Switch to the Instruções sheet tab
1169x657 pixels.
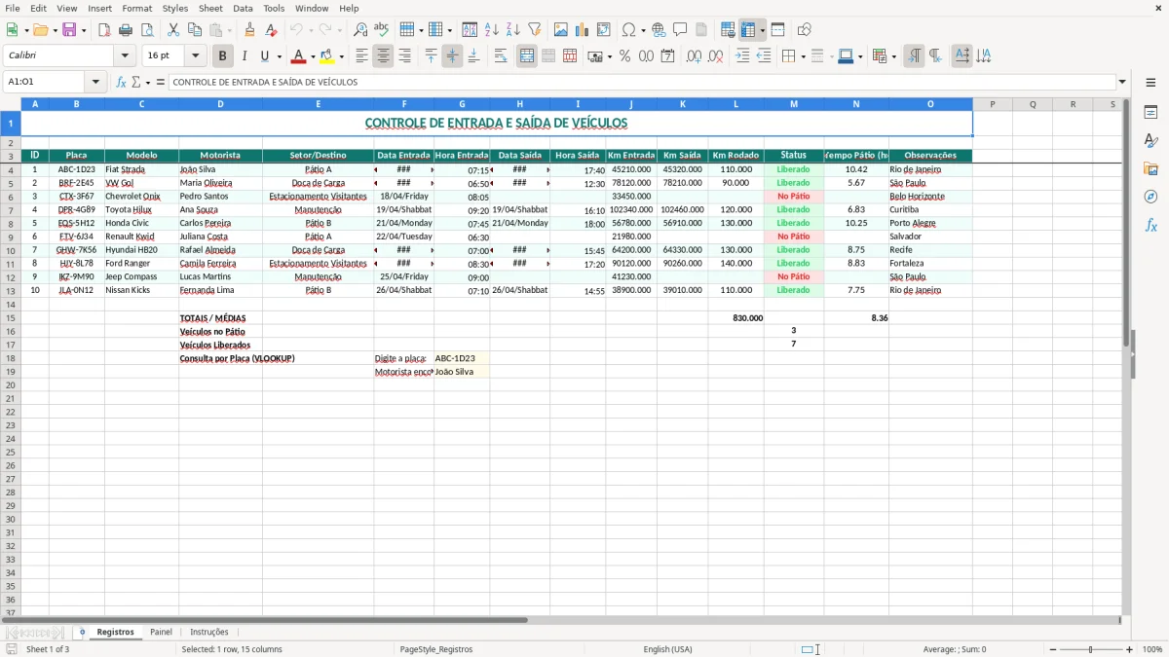pyautogui.click(x=209, y=632)
